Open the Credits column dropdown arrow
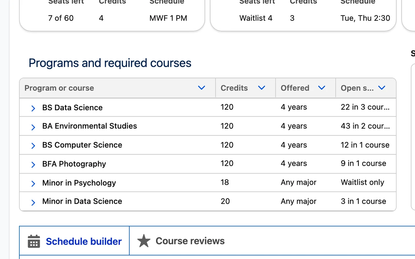The height and width of the screenshot is (259, 415). (x=261, y=88)
